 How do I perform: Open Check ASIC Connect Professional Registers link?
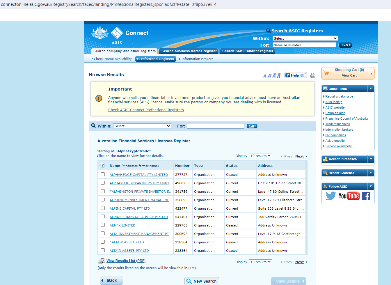click(146, 110)
